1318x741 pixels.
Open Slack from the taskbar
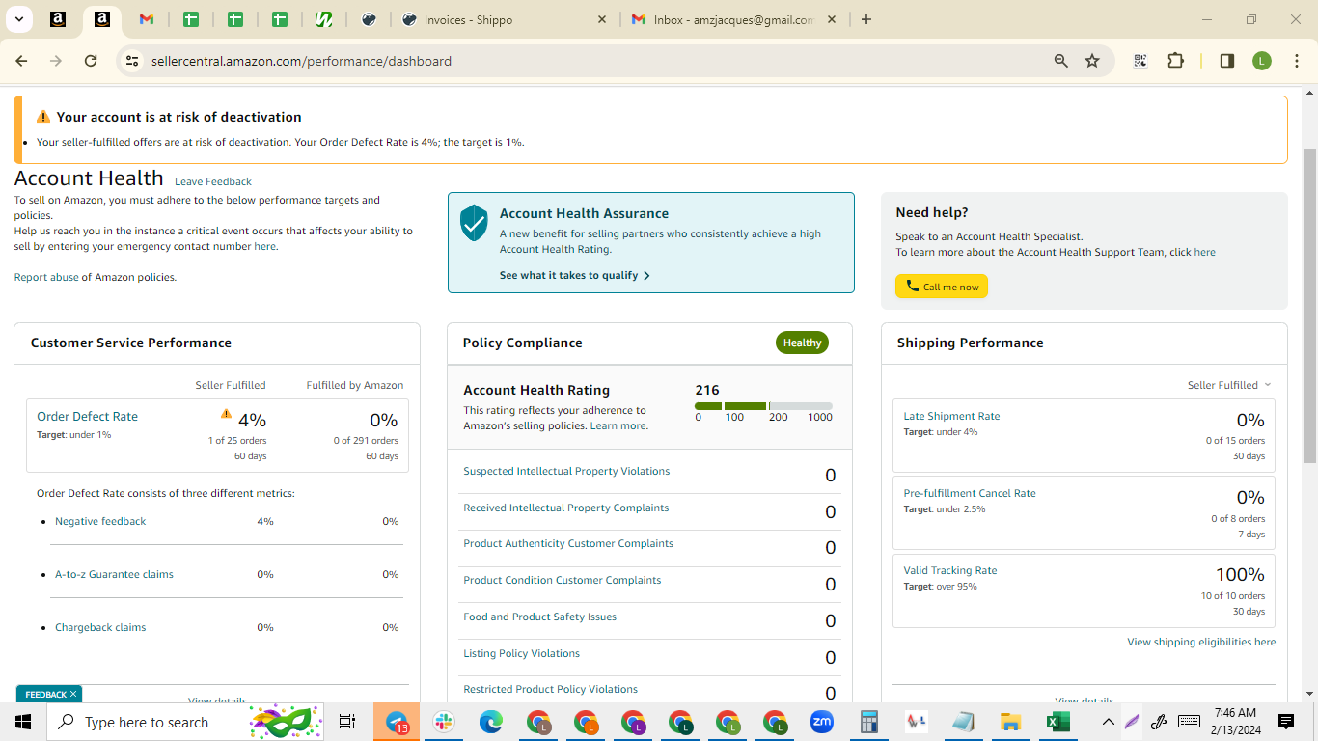[444, 722]
